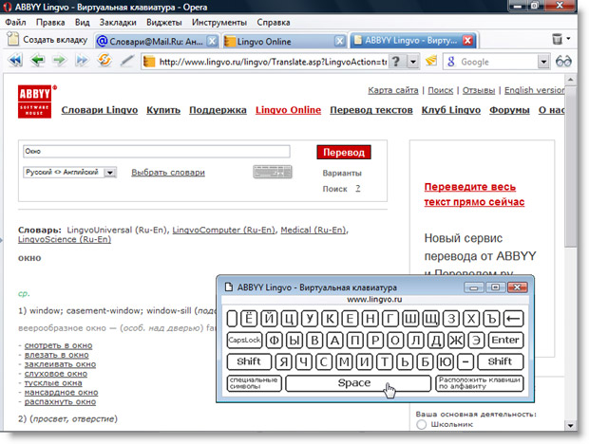Image resolution: width=589 pixels, height=444 pixels.
Task: Open the address bar history dropdown
Action: pyautogui.click(x=413, y=62)
